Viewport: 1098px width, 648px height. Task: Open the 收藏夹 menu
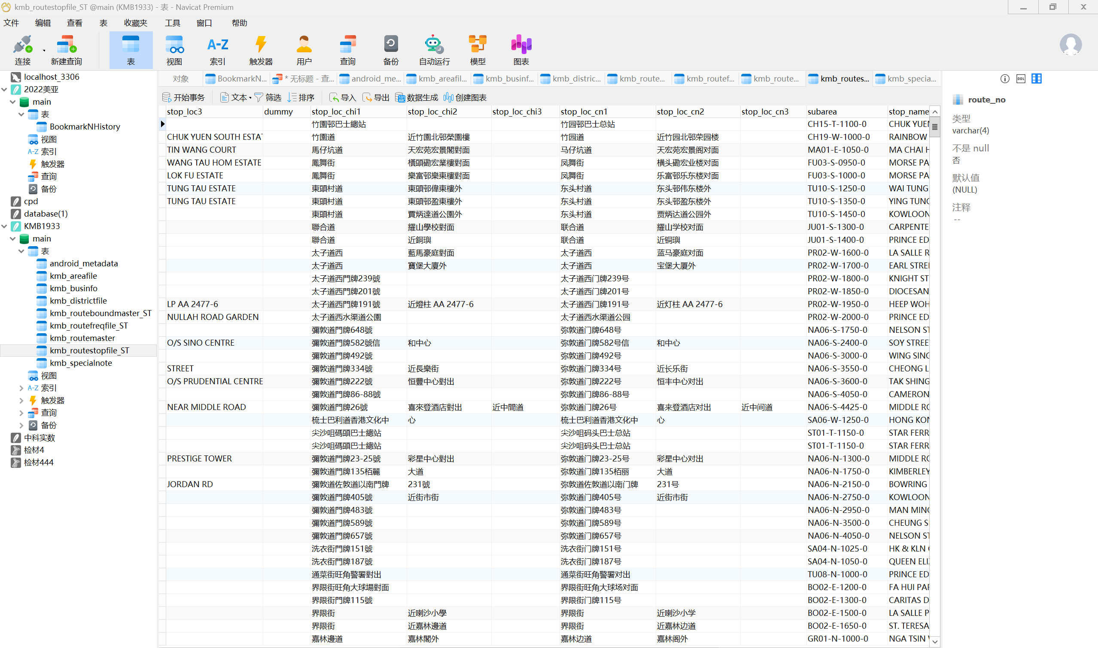pyautogui.click(x=136, y=23)
